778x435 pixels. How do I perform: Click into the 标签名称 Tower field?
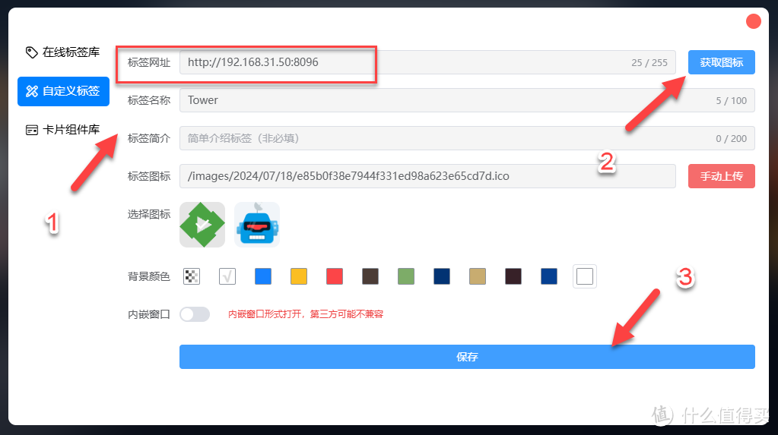(x=467, y=100)
